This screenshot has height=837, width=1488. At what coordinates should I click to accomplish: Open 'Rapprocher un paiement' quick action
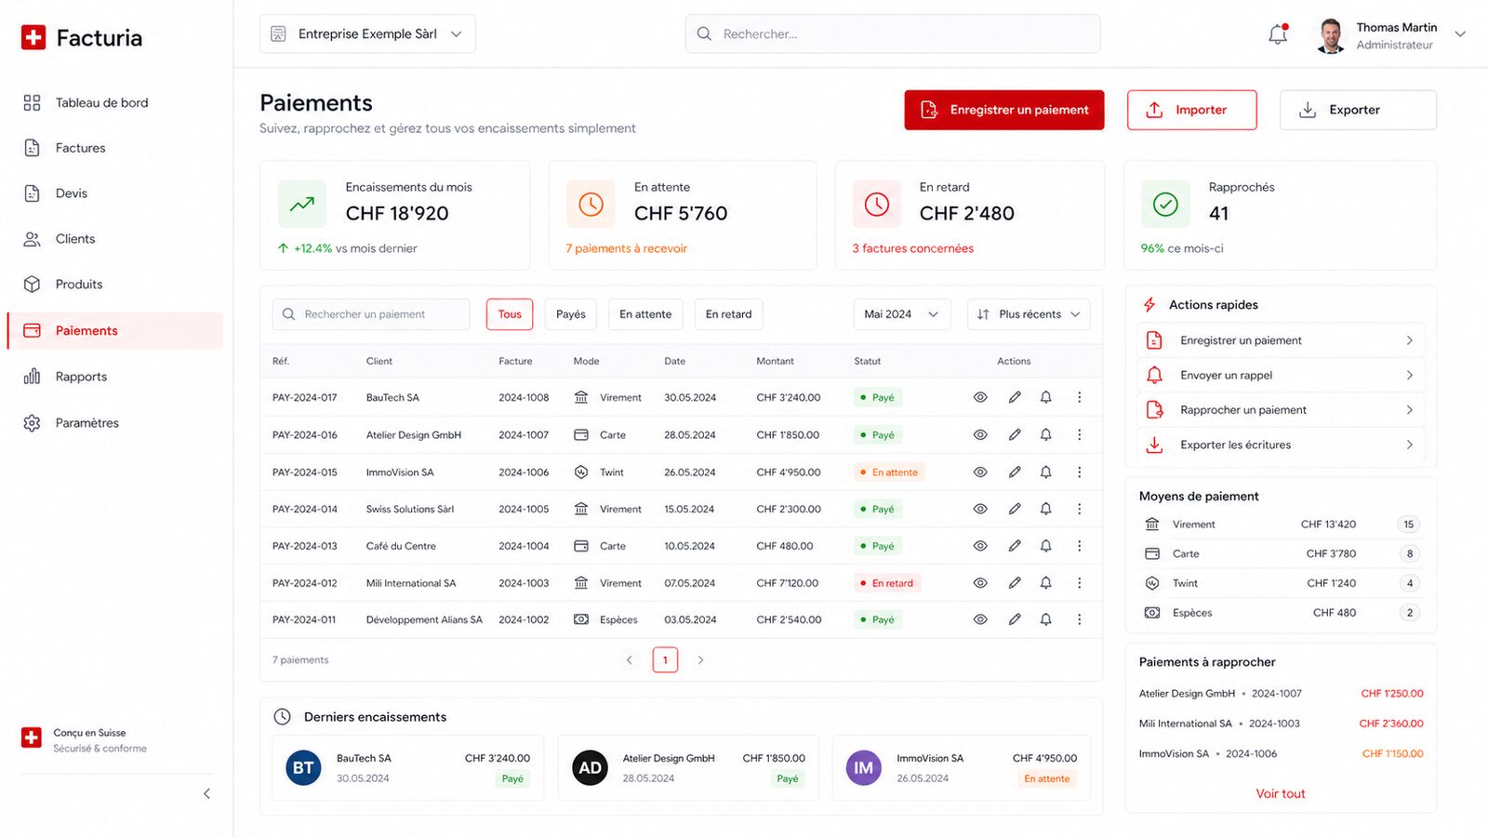pos(1281,410)
